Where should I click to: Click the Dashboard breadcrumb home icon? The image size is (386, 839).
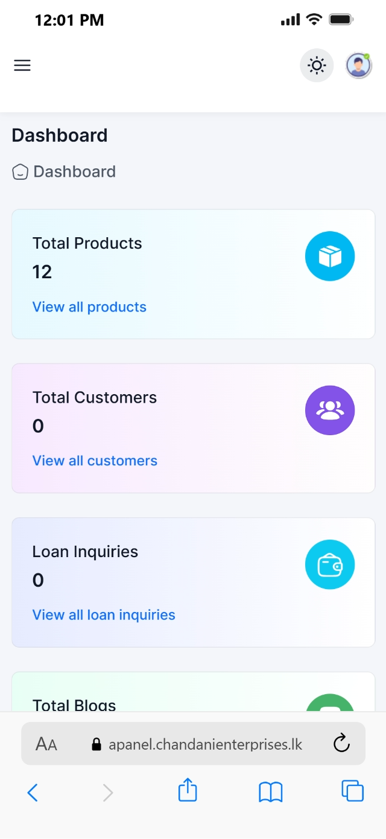click(x=21, y=172)
